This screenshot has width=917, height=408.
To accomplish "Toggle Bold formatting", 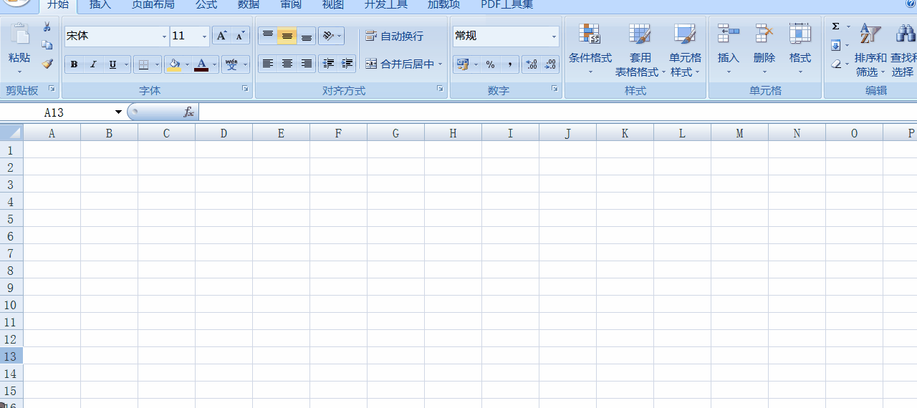I will (x=74, y=64).
